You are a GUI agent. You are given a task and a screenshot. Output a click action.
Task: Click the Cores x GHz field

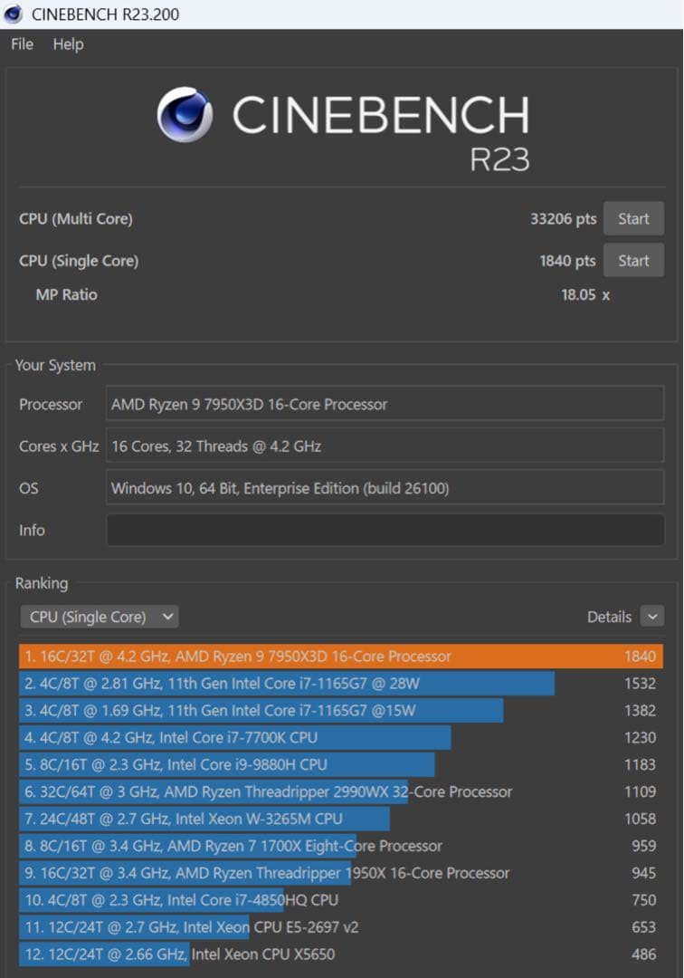385,446
